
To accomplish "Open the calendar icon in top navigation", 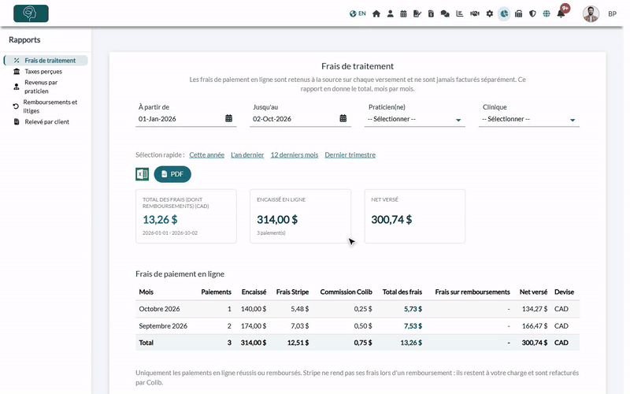I will pos(403,13).
